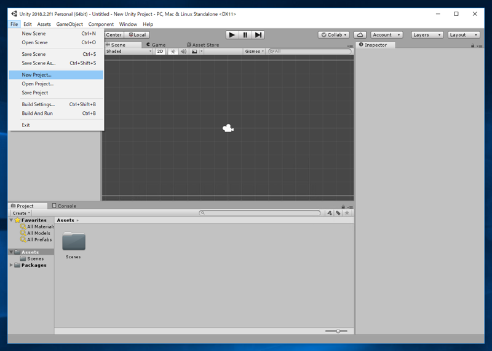The width and height of the screenshot is (492, 351).
Task: Toggle the Local rotation button
Action: pyautogui.click(x=137, y=35)
